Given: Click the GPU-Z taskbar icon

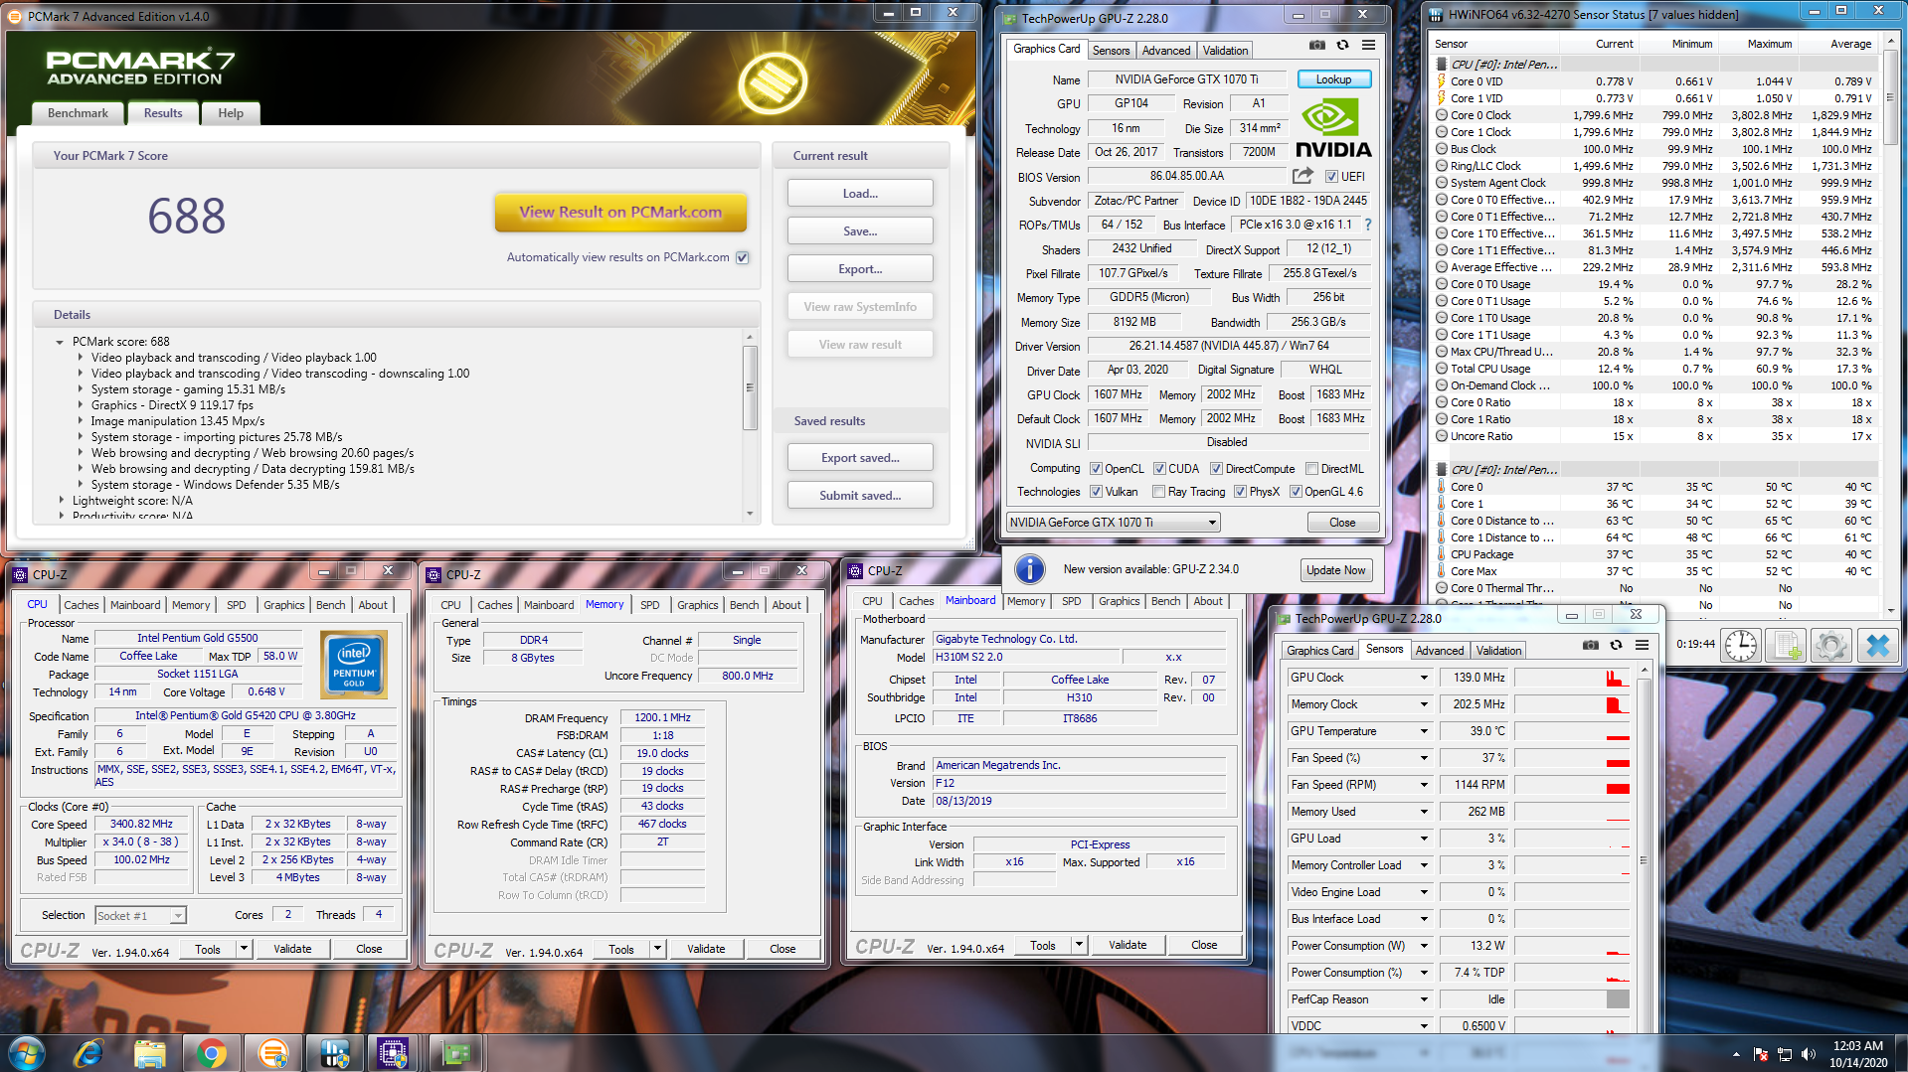Looking at the screenshot, I should [x=457, y=1053].
